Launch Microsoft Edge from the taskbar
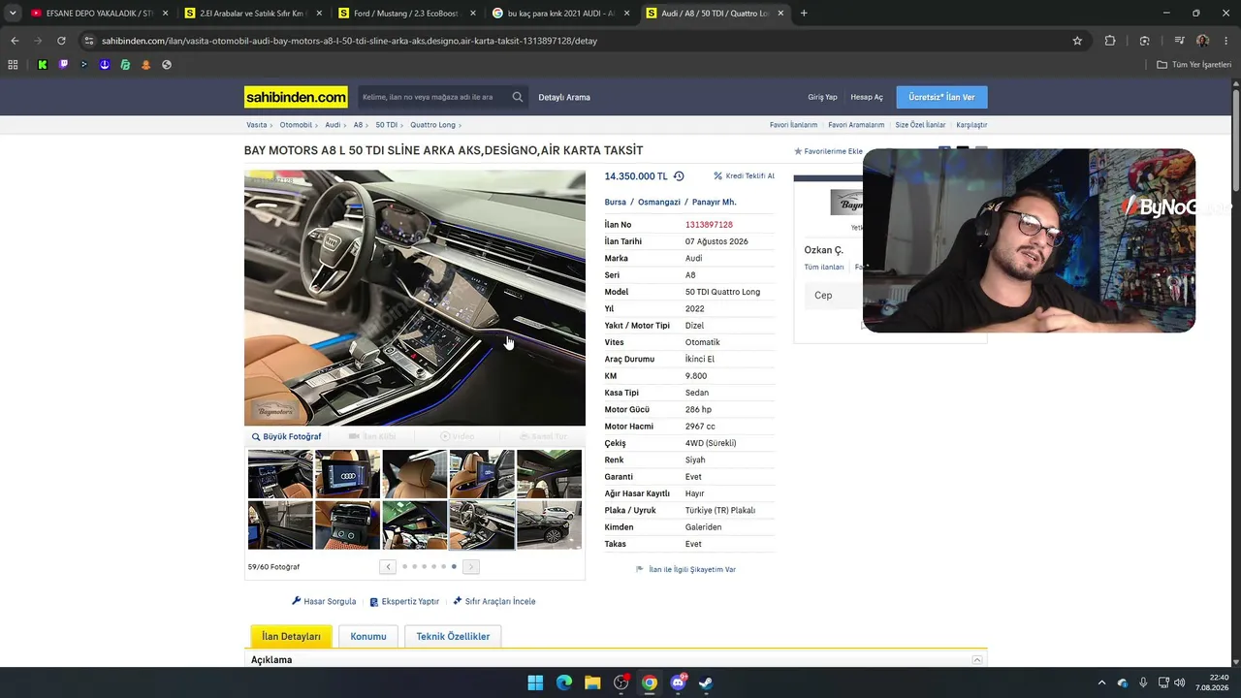 [564, 682]
